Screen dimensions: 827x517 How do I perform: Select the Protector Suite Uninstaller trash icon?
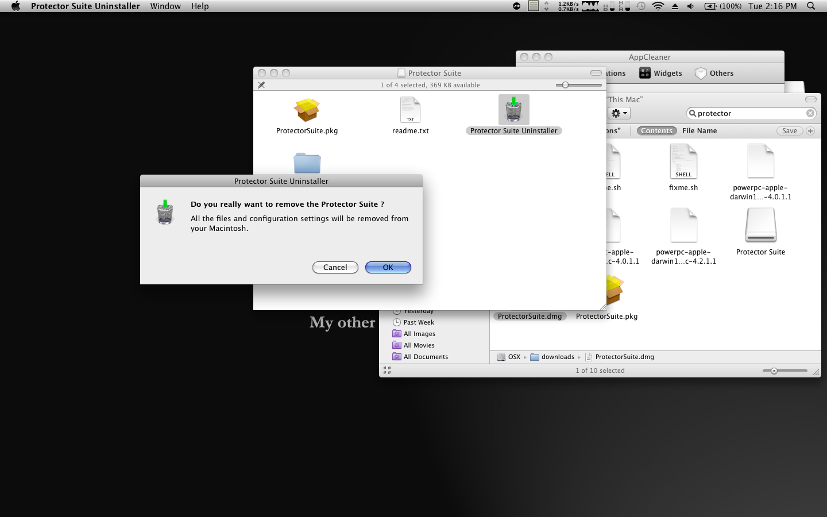point(513,110)
